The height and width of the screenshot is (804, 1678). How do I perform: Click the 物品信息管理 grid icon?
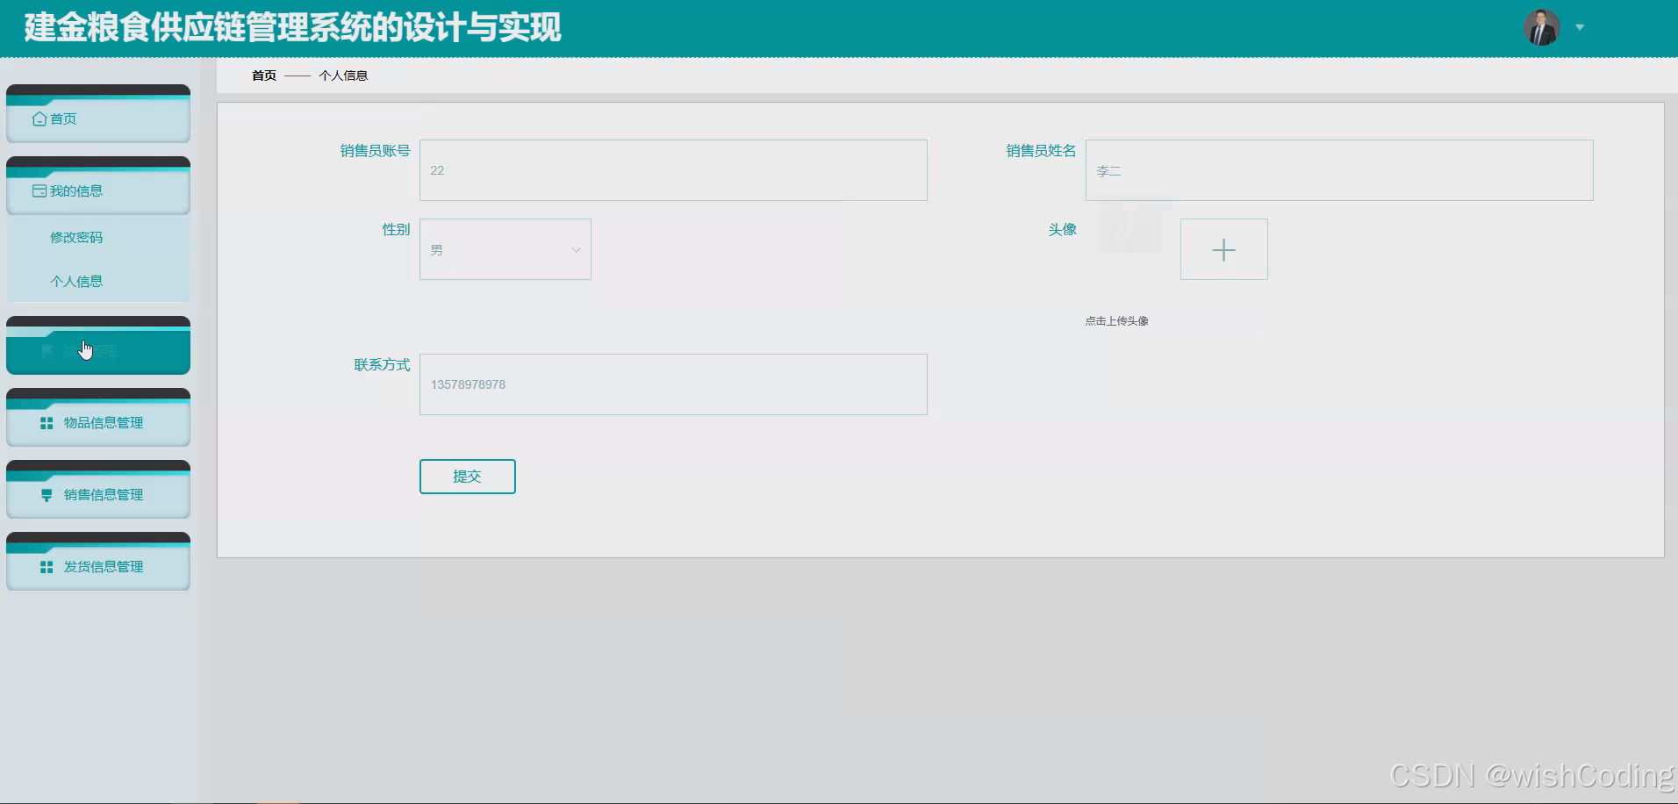tap(46, 422)
